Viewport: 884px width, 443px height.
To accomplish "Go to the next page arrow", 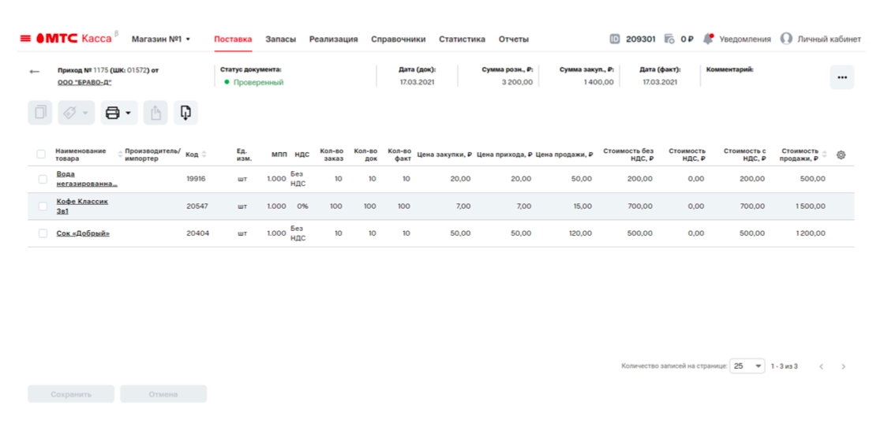I will pyautogui.click(x=844, y=367).
